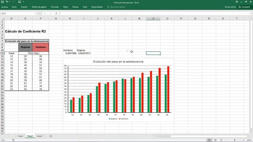Image resolution: width=253 pixels, height=142 pixels.
Task: Open the Revisar ribbon tab
Action: [76, 7]
